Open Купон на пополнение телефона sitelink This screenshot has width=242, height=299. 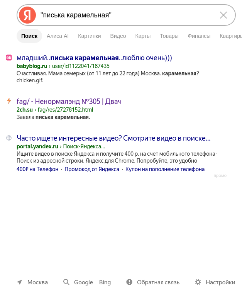tap(165, 169)
